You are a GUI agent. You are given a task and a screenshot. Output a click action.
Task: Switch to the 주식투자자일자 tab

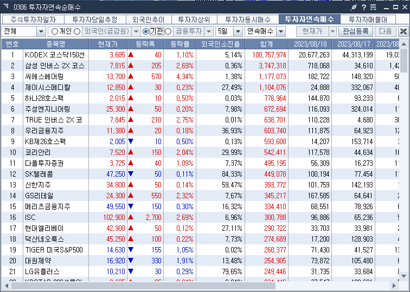(x=33, y=20)
